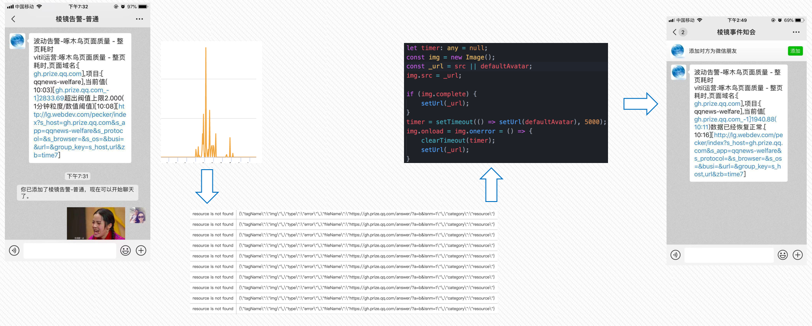
Task: Tap the message input field in left chat
Action: (70, 251)
